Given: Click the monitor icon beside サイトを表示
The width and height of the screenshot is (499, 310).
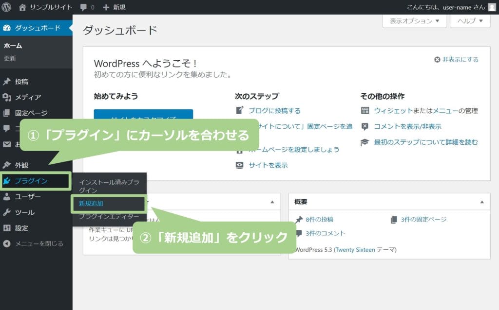Looking at the screenshot, I should 240,165.
